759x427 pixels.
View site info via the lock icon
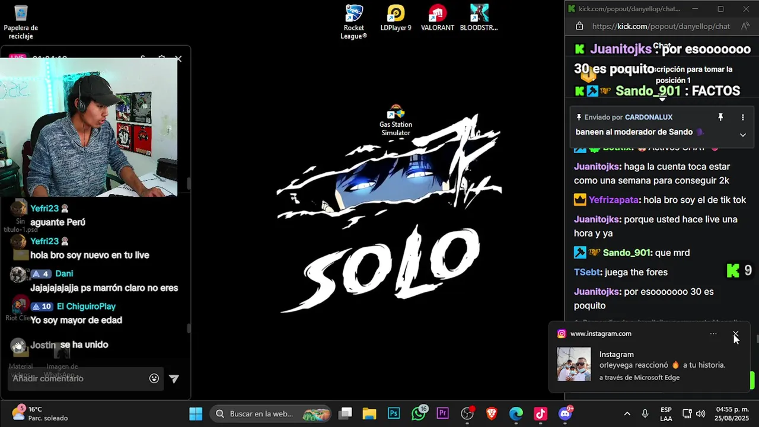coord(579,26)
